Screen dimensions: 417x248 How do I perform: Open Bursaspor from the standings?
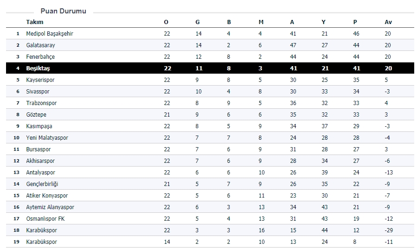tap(38, 149)
